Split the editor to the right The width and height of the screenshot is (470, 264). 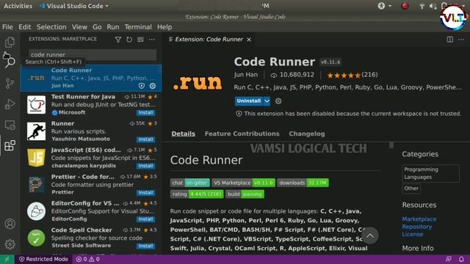coord(450,39)
